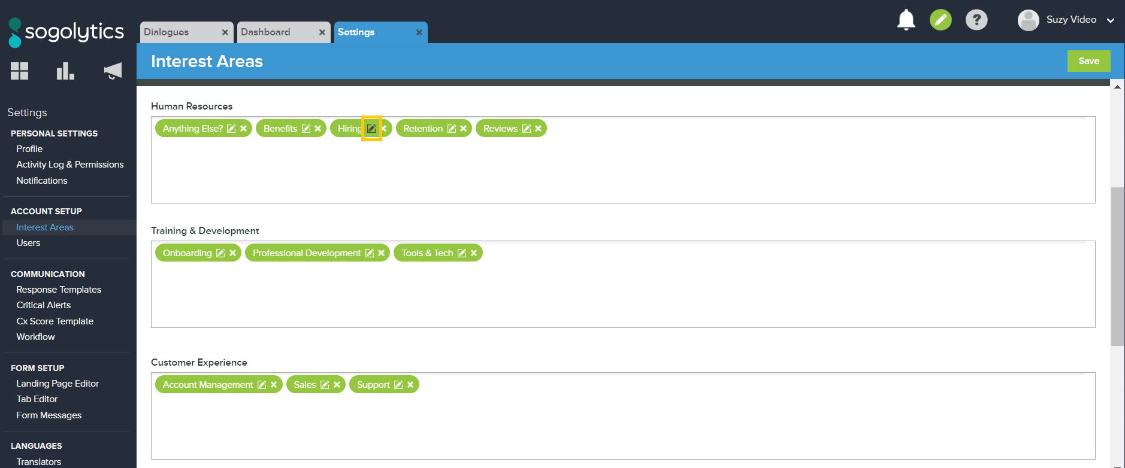Click the vertical scrollbar thumb
This screenshot has height=468, width=1125.
coord(1117,266)
